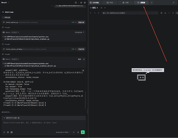Toggle device preview icon in browser toolbar
The width and height of the screenshot is (178, 138).
pos(165,13)
